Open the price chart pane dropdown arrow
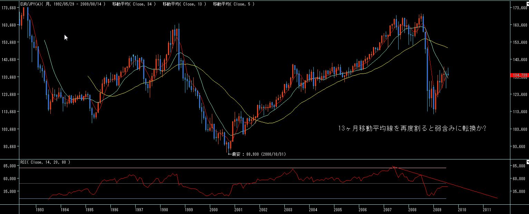 (527, 4)
